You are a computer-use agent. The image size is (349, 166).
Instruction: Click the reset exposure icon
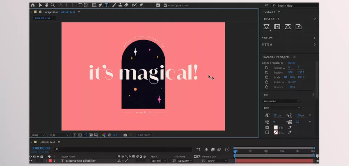coord(109,135)
